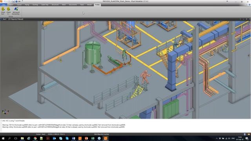Click the blue info icon in quick access toolbar
Viewport: 251px width, 141px height.
pos(16,1)
